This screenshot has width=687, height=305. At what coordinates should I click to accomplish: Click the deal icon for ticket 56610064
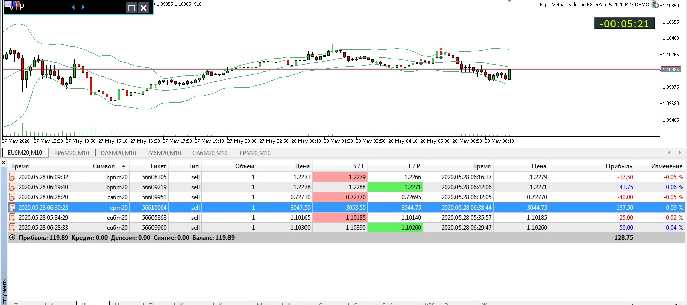(x=13, y=207)
